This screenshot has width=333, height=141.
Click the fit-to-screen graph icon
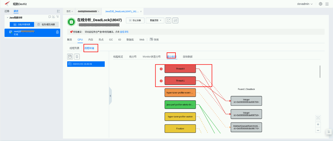[318, 118]
